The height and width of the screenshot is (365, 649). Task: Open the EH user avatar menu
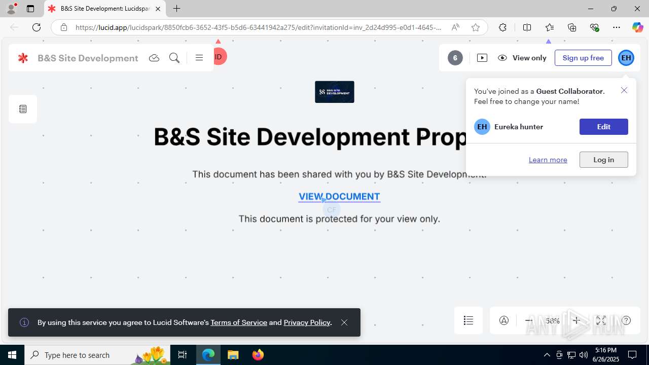tap(626, 58)
